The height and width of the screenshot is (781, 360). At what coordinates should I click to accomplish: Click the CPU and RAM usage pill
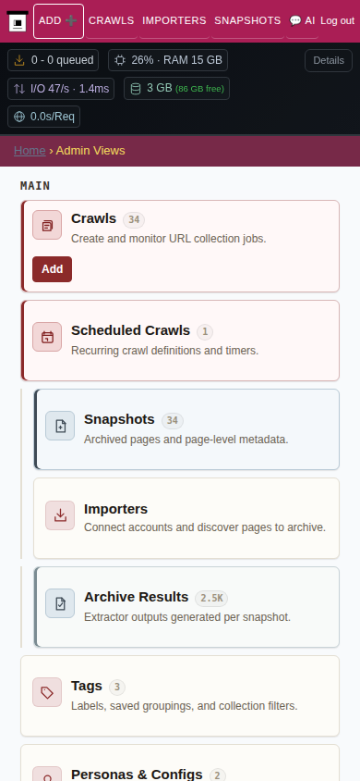tap(168, 60)
